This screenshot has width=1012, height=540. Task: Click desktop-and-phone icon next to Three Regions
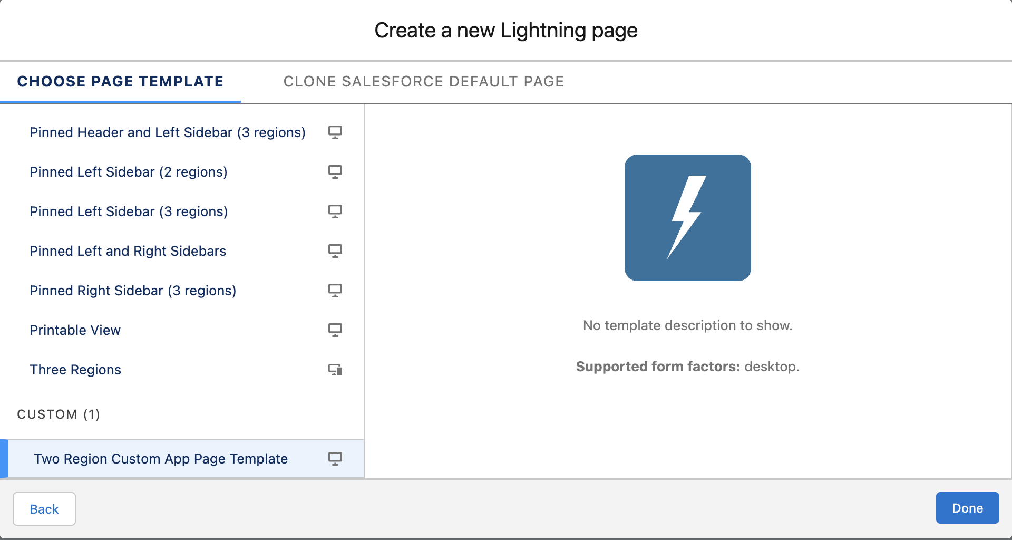tap(335, 370)
